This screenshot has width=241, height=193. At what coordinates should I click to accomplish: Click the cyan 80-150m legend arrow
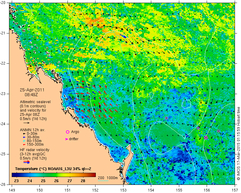pos(24,141)
